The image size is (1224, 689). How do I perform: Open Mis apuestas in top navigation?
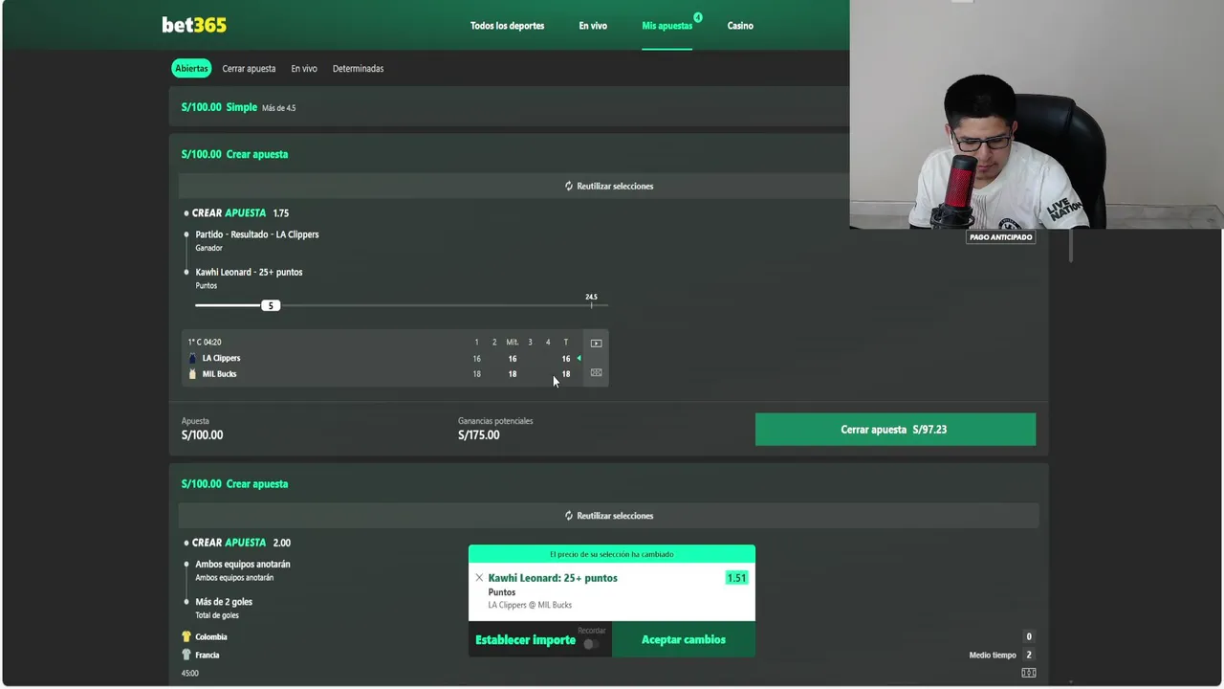(x=667, y=26)
